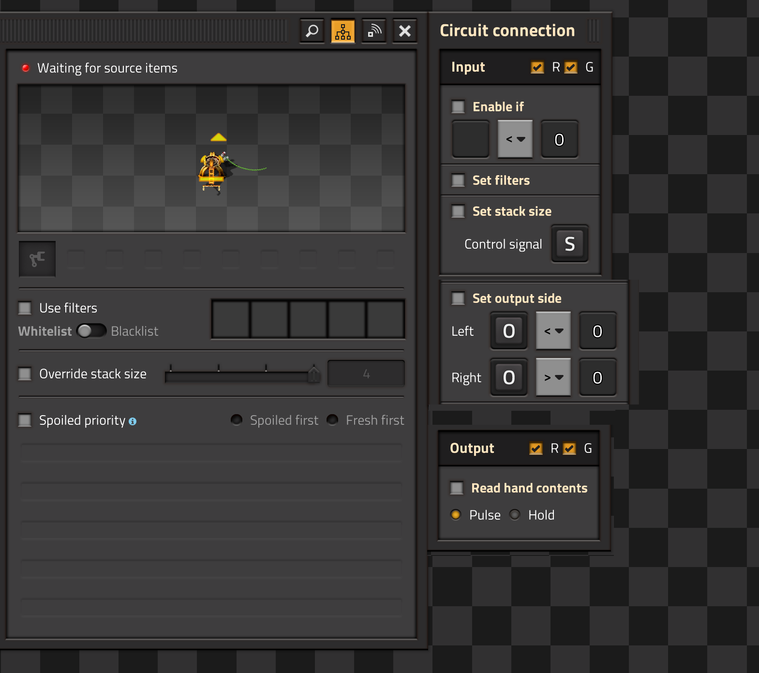Viewport: 759px width, 673px height.
Task: Open the logistic network wireless icon
Action: (x=374, y=31)
